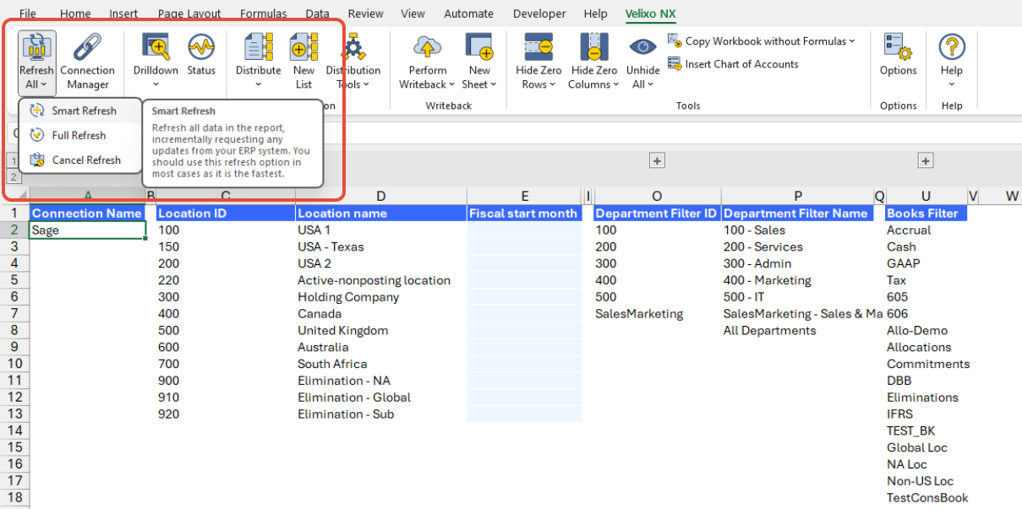Click the Location ID header cell
1022x509 pixels.
coord(226,213)
